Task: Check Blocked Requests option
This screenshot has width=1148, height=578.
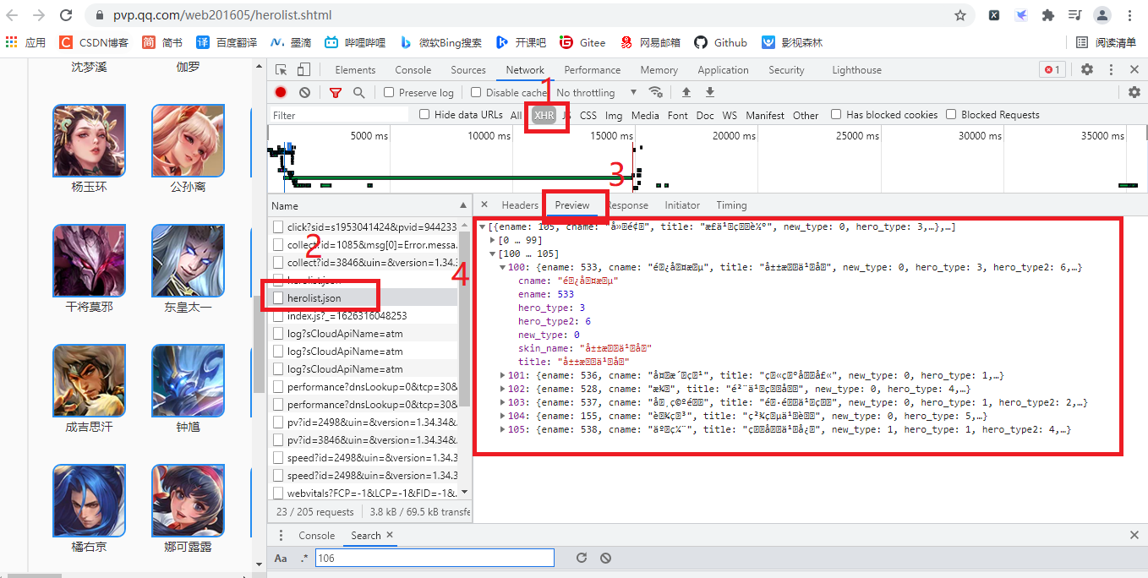Action: coord(951,115)
